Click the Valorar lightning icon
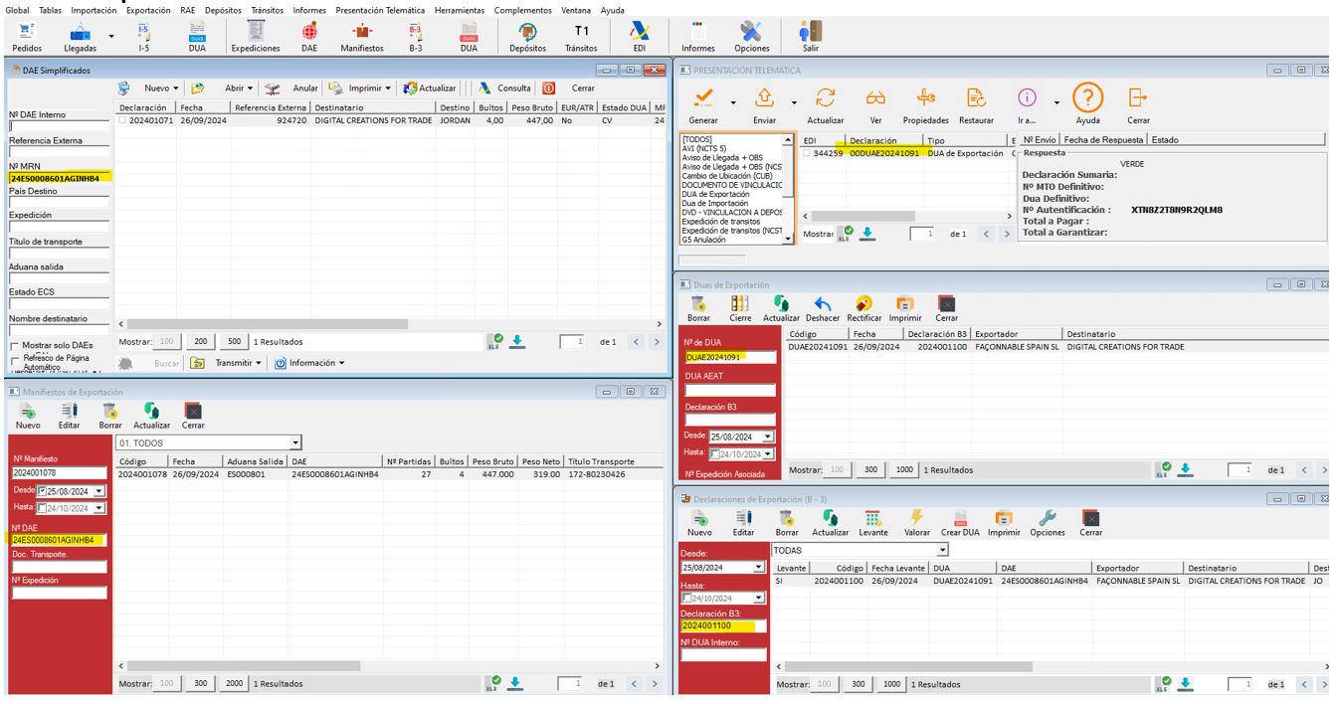Viewport: 1340px width, 704px height. click(x=916, y=522)
